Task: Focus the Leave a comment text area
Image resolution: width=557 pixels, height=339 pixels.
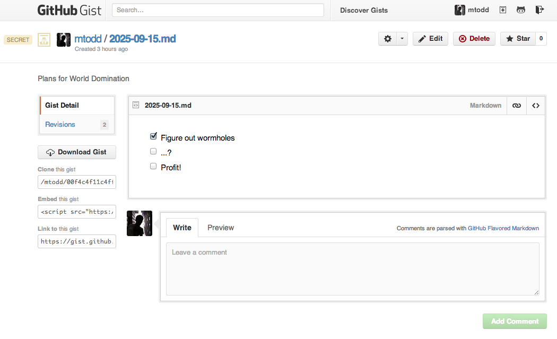Action: (x=352, y=268)
